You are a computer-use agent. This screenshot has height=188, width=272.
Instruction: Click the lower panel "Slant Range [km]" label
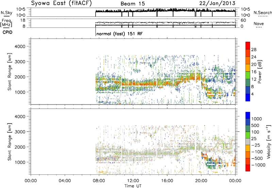10,142
